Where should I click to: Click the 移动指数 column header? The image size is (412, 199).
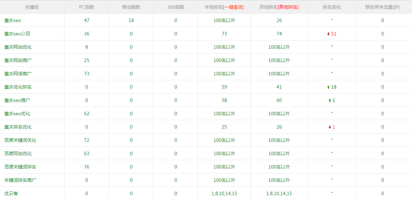coord(131,7)
